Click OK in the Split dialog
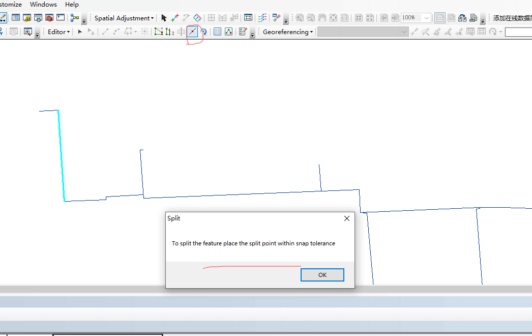Viewport: 532px width, 336px height. pos(322,275)
